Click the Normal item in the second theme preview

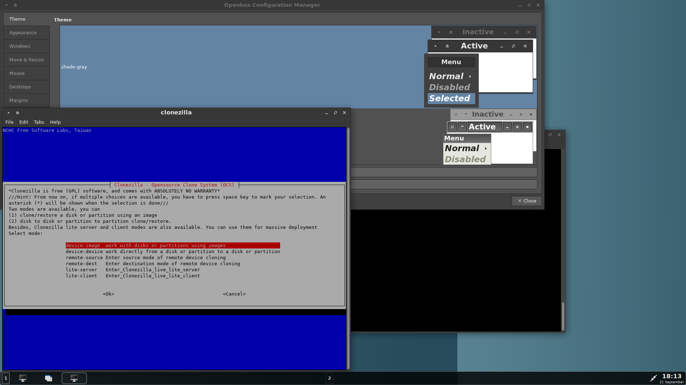click(x=467, y=148)
